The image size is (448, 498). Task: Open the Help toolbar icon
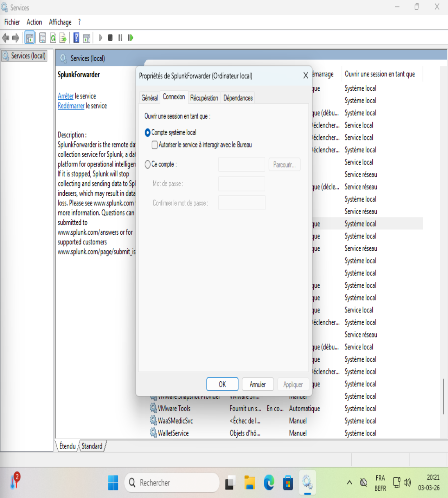[x=76, y=38]
